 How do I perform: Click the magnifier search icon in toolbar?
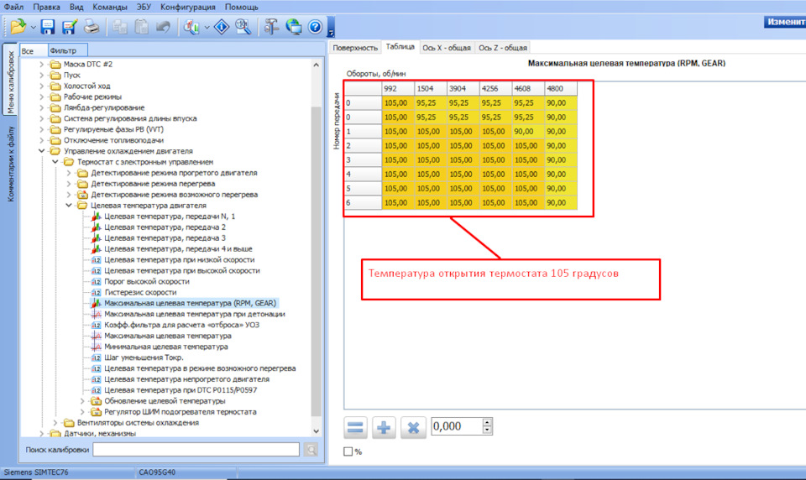click(x=243, y=27)
